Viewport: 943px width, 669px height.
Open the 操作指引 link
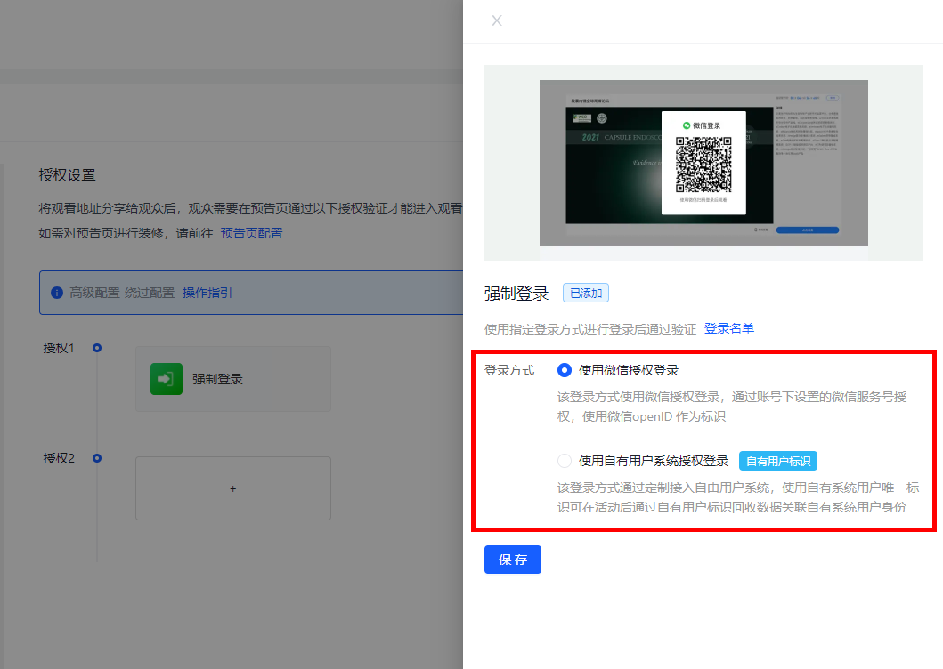[207, 293]
